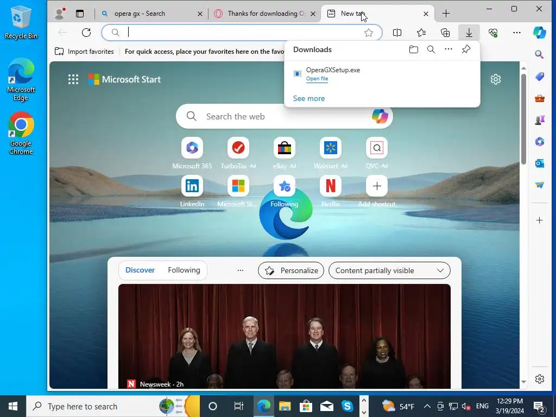Open Task View on taskbar
This screenshot has height=417, width=556.
click(239, 406)
